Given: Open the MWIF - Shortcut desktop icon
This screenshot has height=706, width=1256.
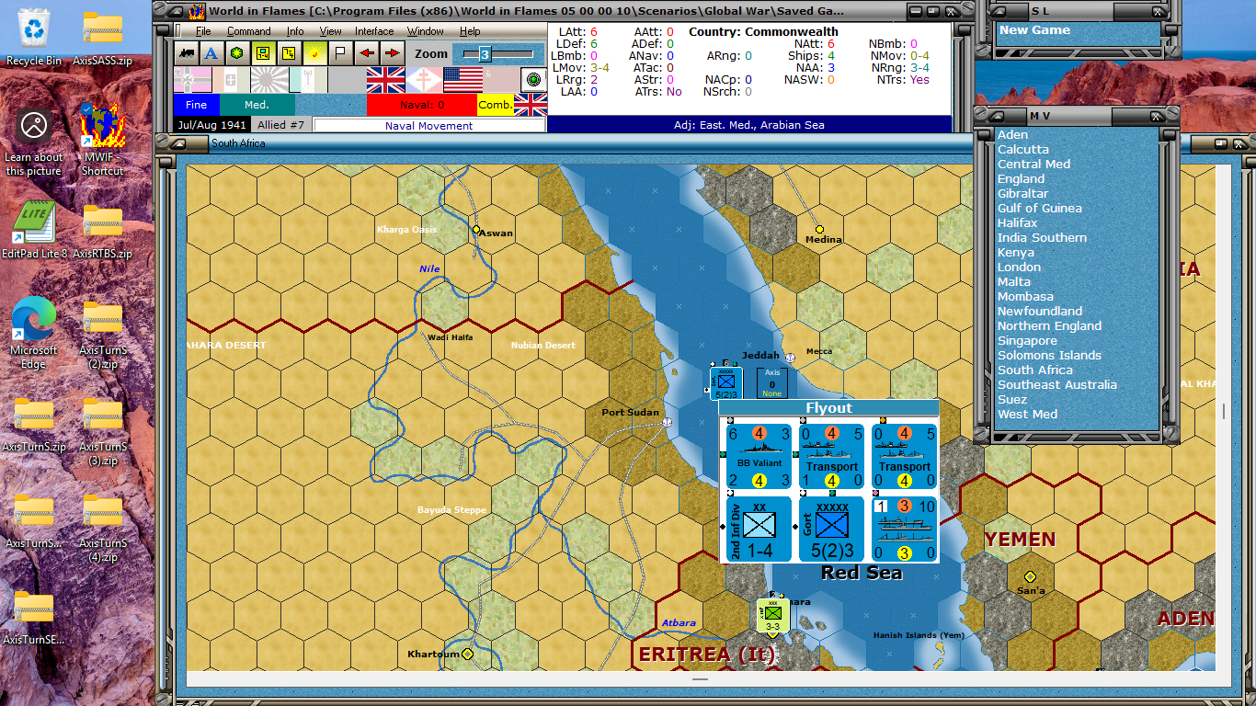Looking at the screenshot, I should [102, 138].
